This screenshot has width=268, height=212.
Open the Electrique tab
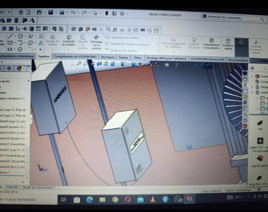point(108,57)
